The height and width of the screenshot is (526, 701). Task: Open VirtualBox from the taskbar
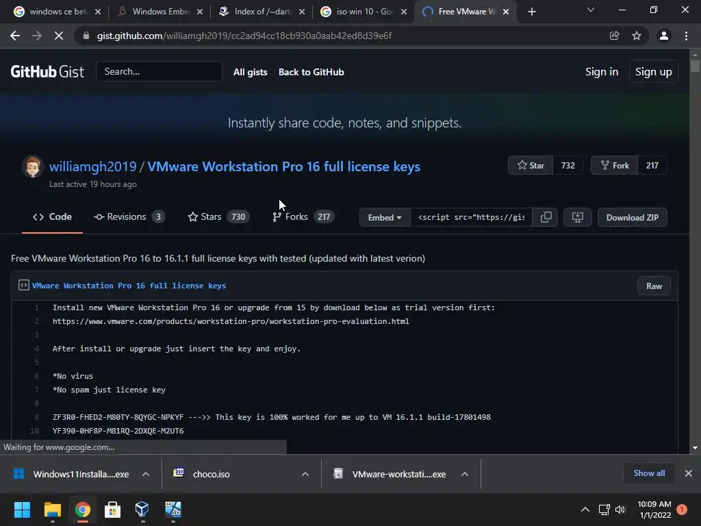coord(142,510)
